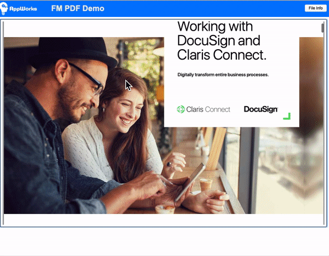The image size is (329, 256).
Task: Click the man's eyeglasses in the photo
Action: point(88,78)
